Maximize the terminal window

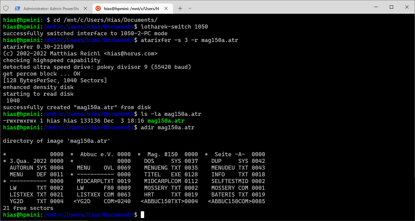click(391, 7)
